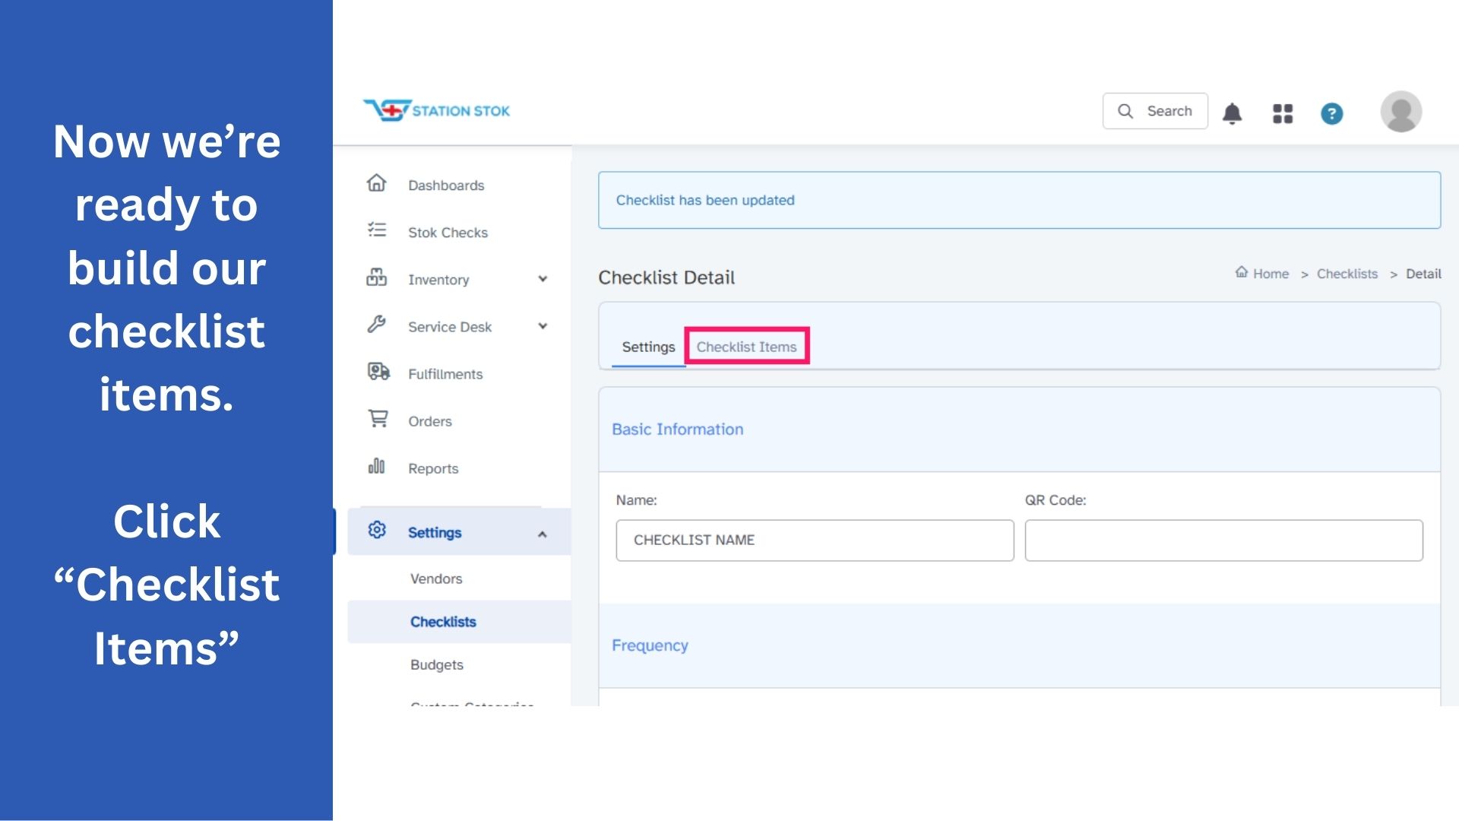This screenshot has height=821, width=1459.
Task: Click the checklist Name input field
Action: tap(815, 540)
